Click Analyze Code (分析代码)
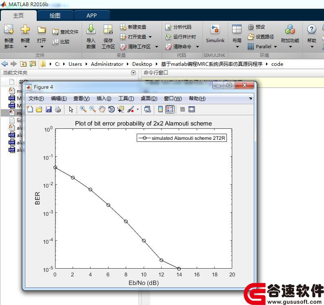The image size is (324, 305). click(178, 27)
